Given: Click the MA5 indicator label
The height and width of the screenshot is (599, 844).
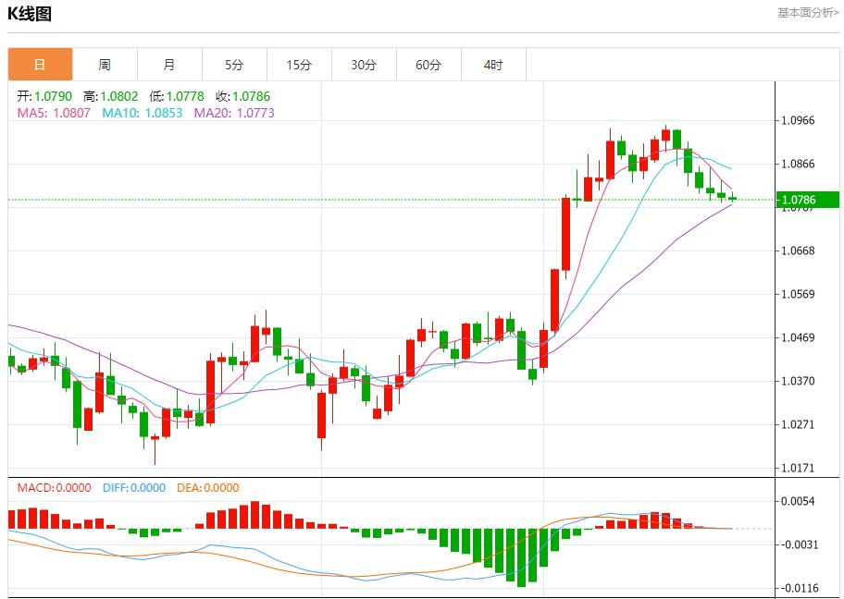Looking at the screenshot, I should tap(54, 113).
